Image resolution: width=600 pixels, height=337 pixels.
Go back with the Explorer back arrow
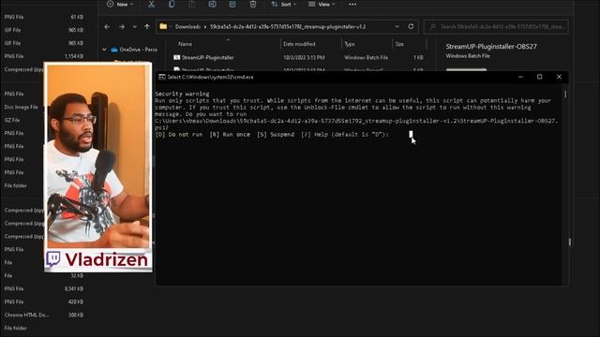(107, 27)
